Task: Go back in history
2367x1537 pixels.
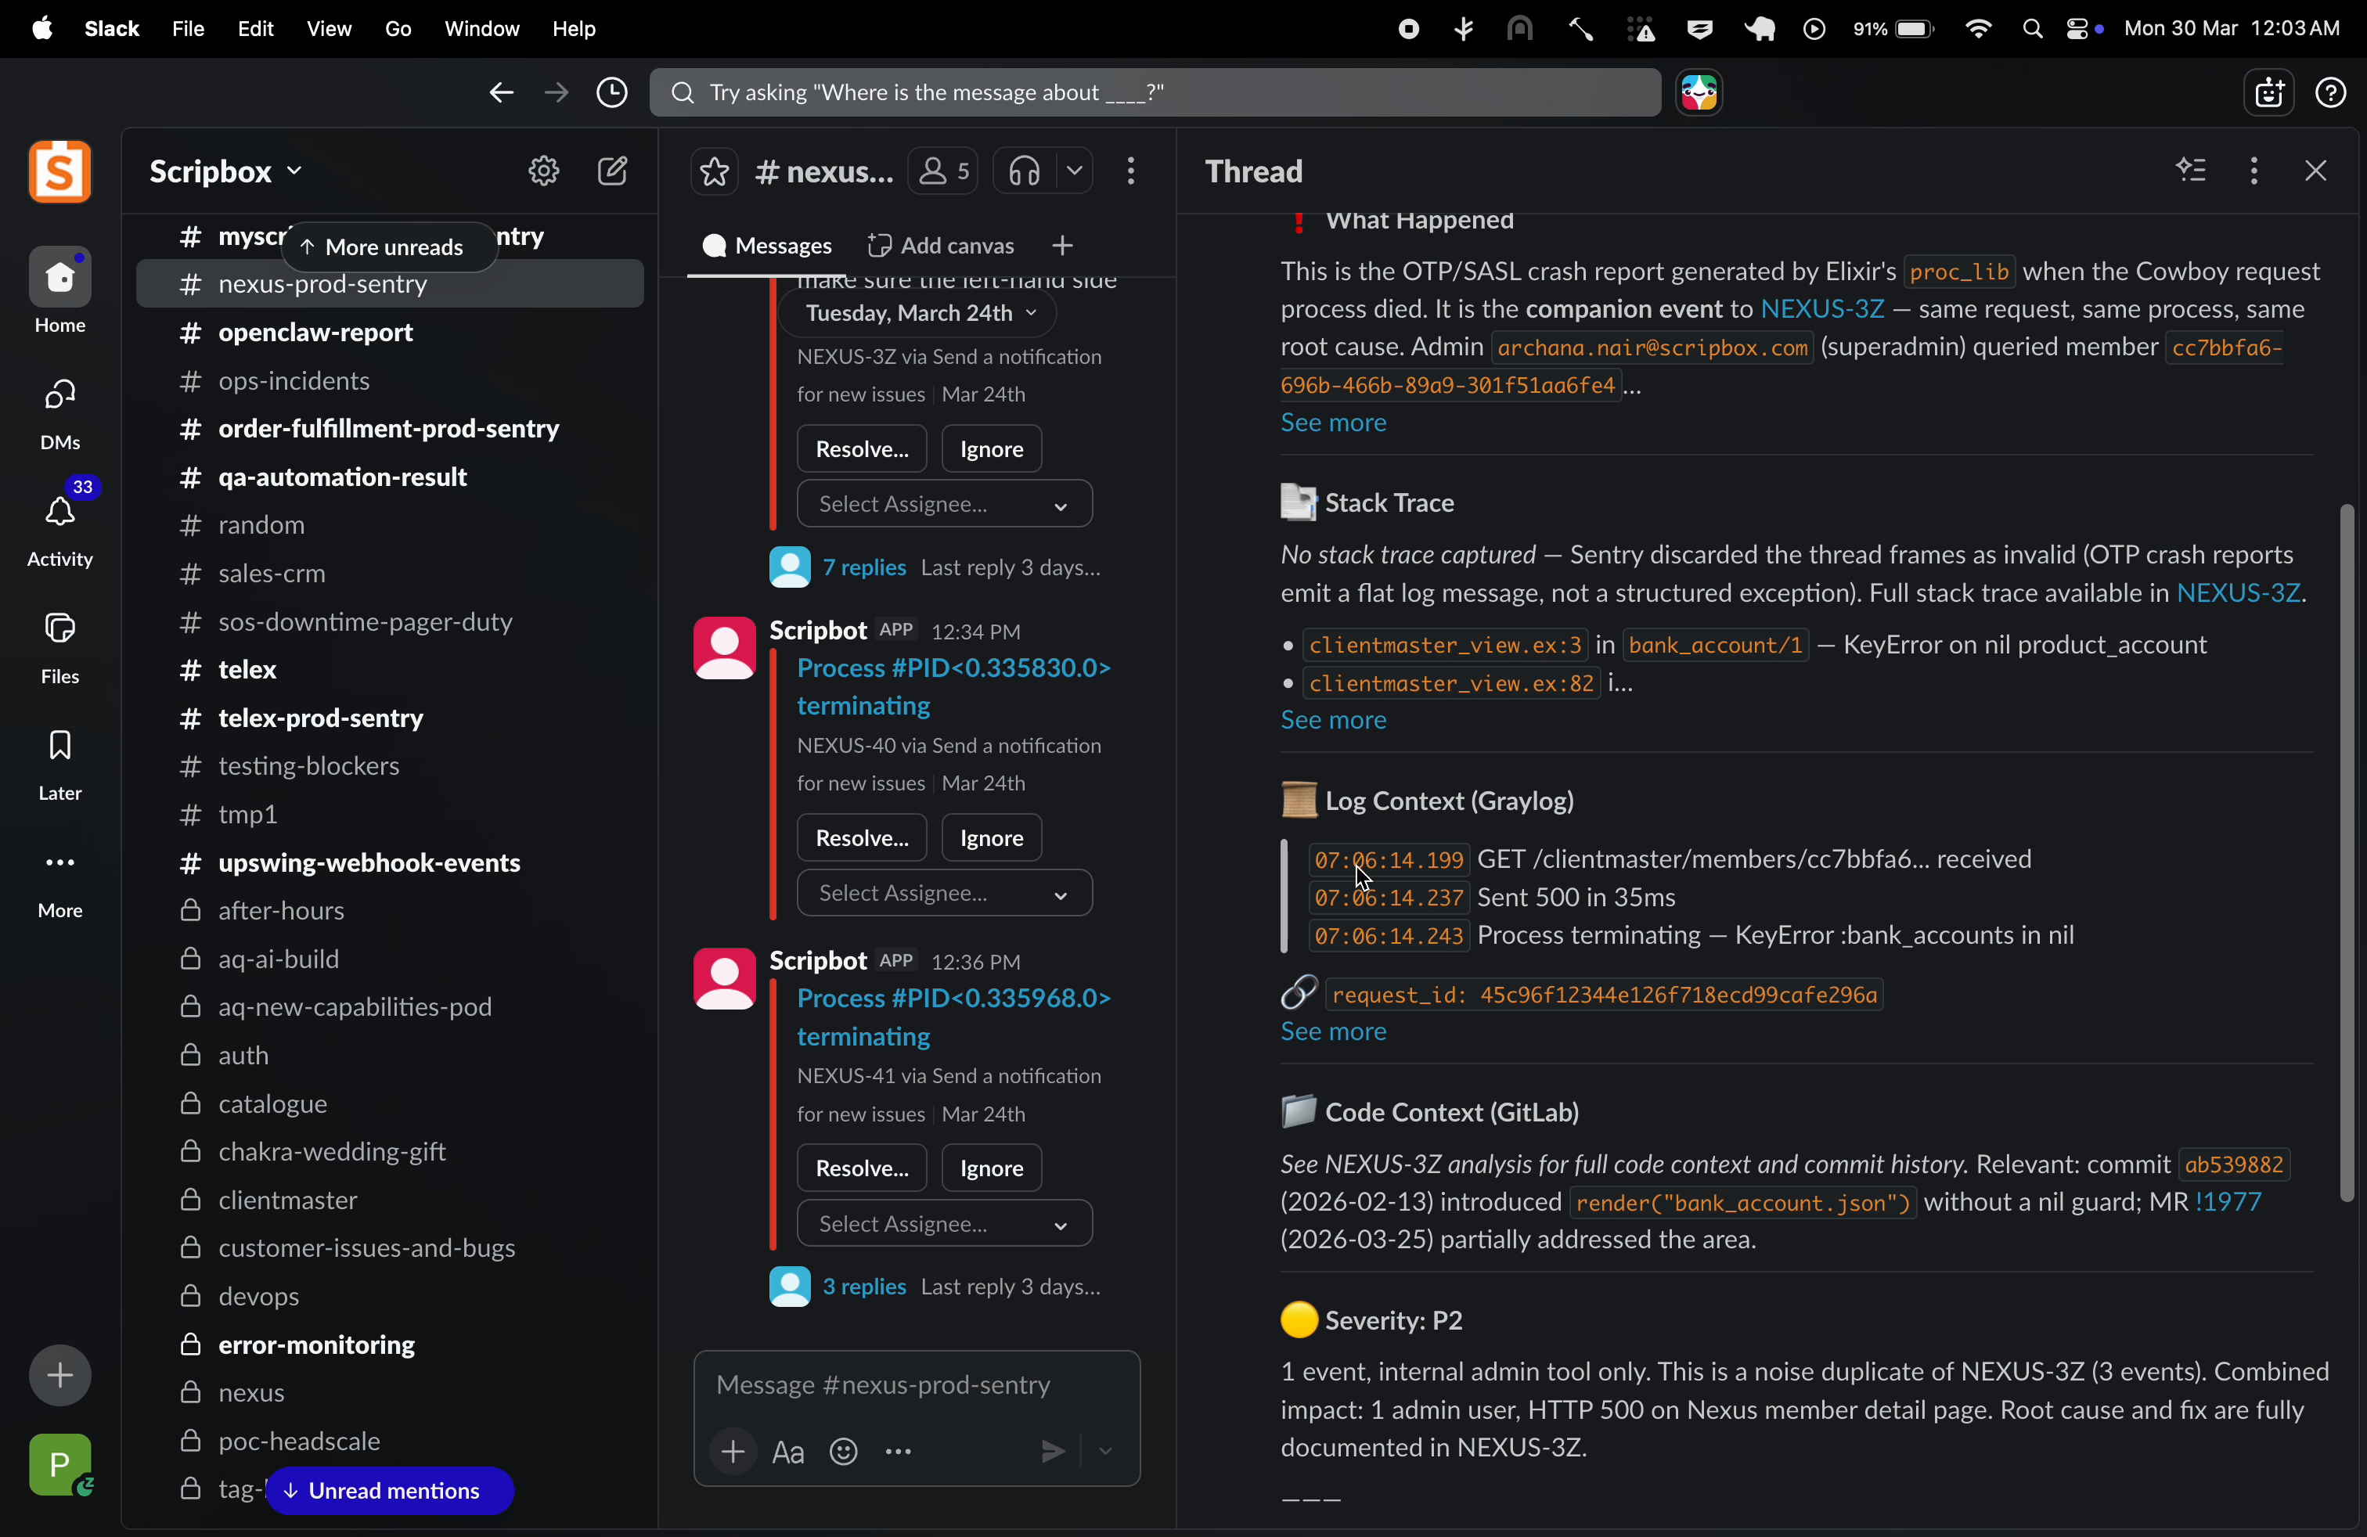Action: pos(499,92)
